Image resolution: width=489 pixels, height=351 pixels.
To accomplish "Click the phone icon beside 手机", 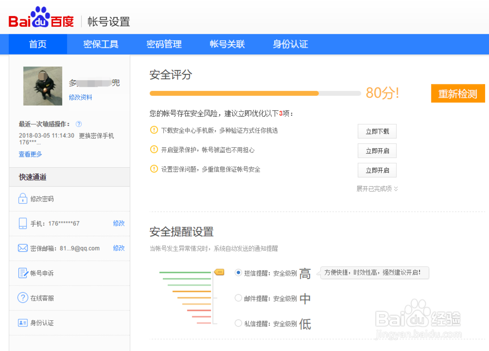I will coord(22,223).
